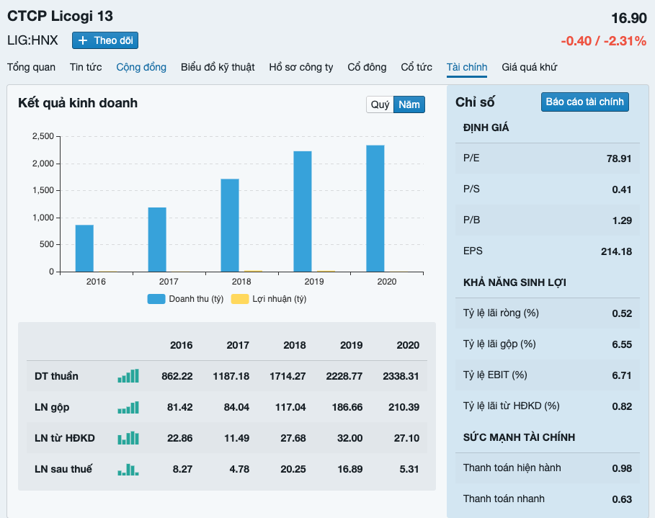
Task: Click the P/B value 1.29
Action: pyautogui.click(x=622, y=220)
